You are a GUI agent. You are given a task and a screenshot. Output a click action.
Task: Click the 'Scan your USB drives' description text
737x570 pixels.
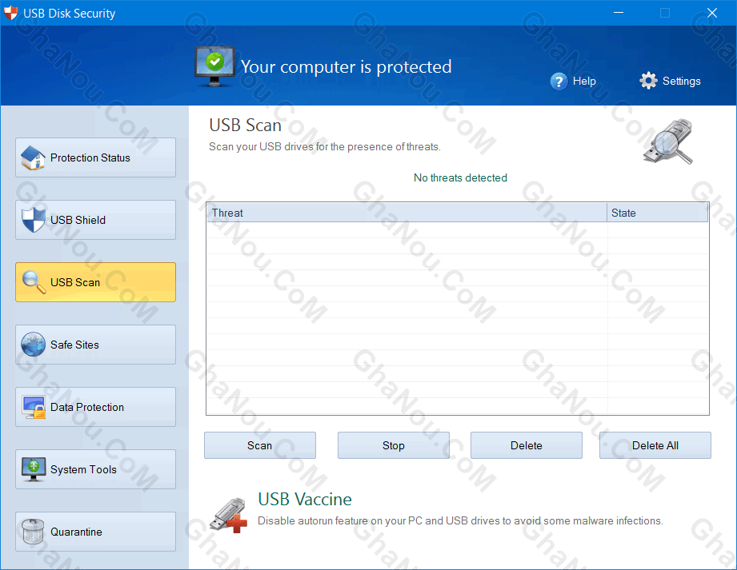click(x=325, y=147)
